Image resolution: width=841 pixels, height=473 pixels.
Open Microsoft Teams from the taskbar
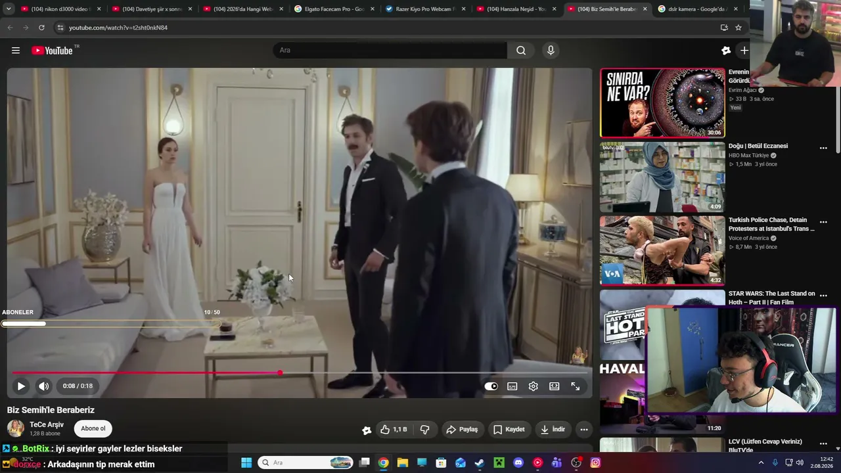click(x=557, y=462)
